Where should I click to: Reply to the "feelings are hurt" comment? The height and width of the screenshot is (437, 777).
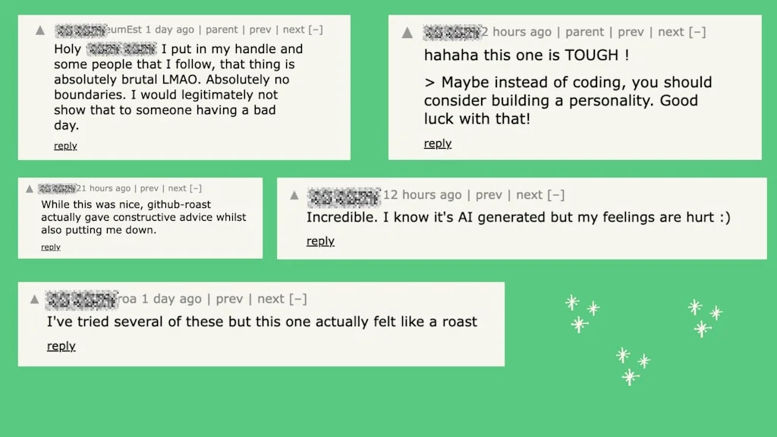[319, 241]
